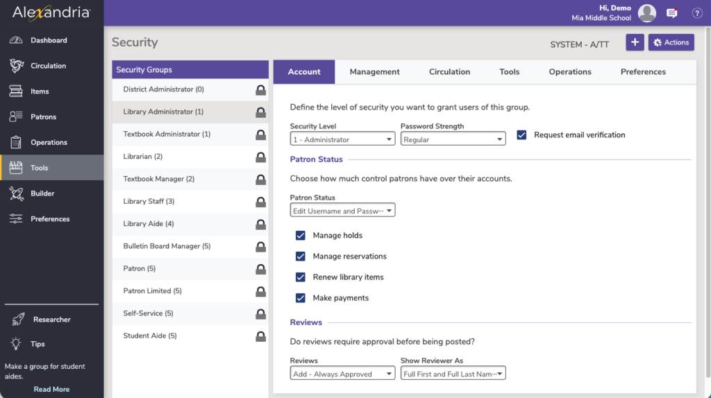Open the Tips lightbulb icon

[17, 344]
